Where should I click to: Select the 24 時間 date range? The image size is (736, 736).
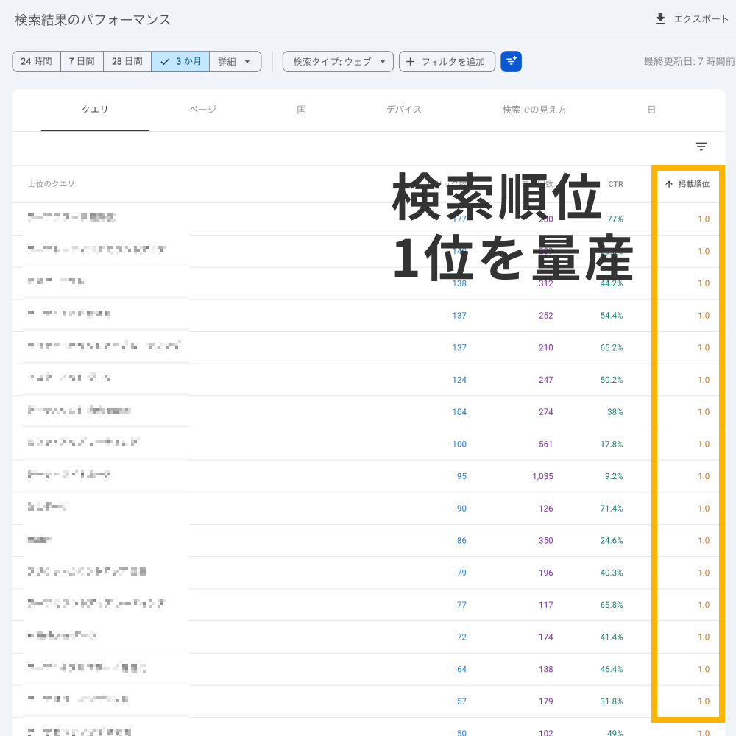[x=37, y=62]
